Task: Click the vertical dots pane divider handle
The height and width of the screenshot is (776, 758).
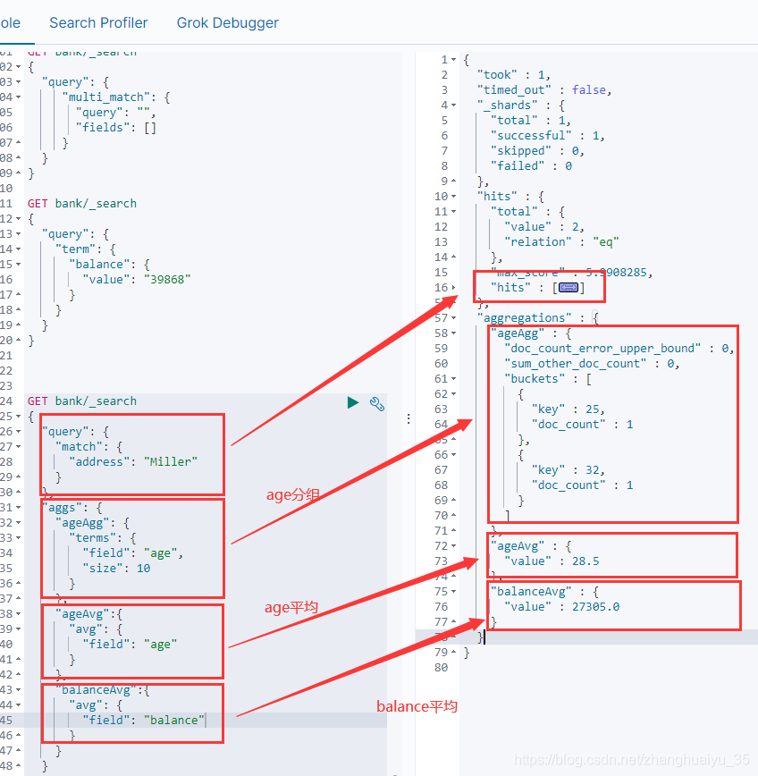Action: click(408, 418)
